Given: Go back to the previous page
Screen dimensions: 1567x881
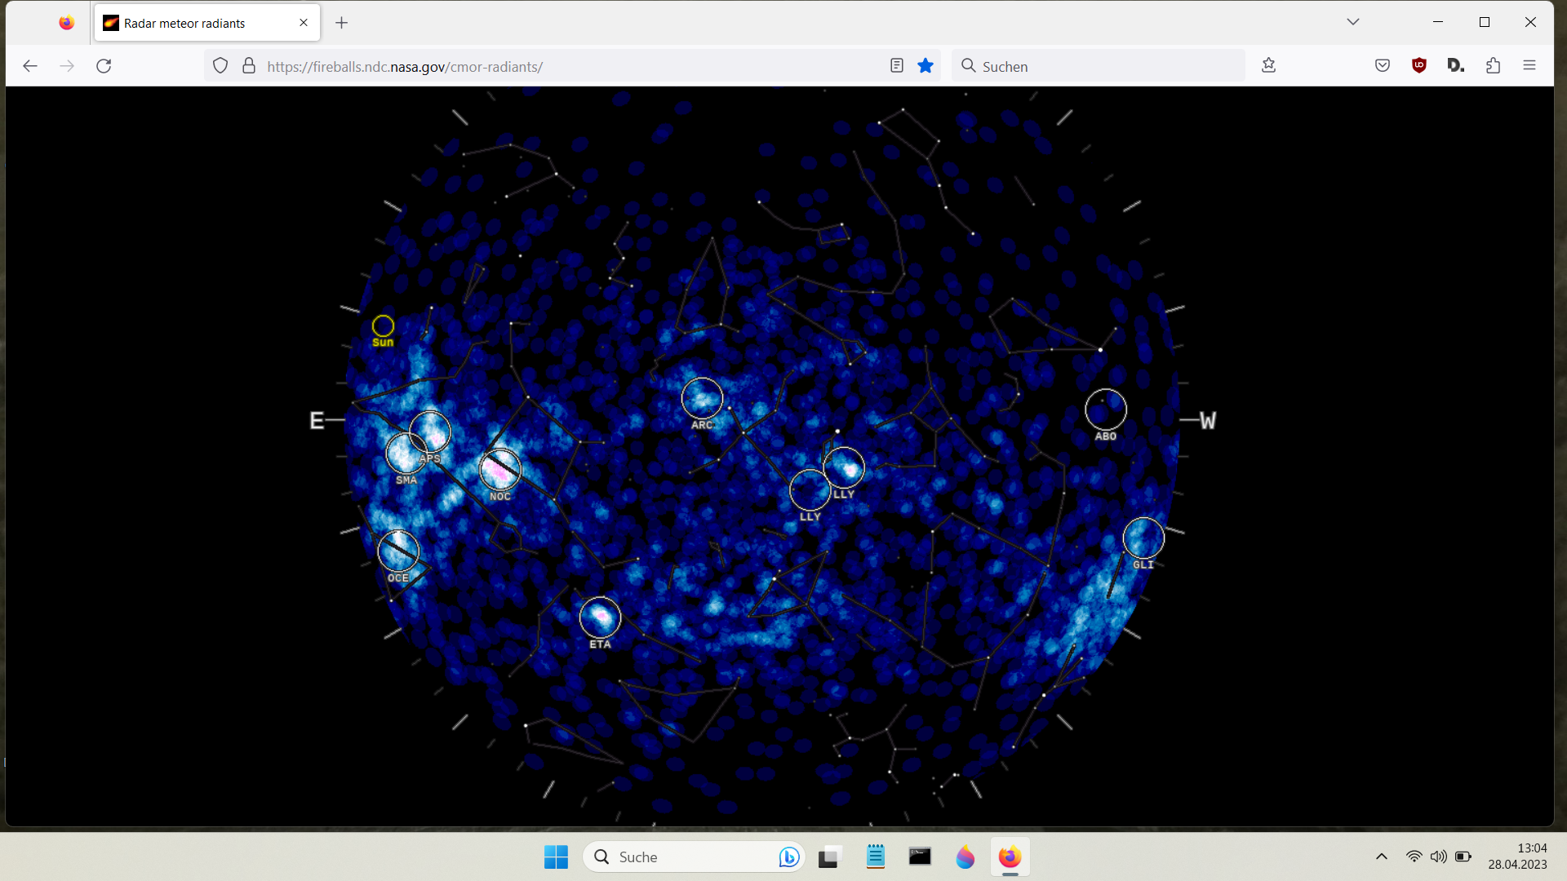Looking at the screenshot, I should (30, 66).
